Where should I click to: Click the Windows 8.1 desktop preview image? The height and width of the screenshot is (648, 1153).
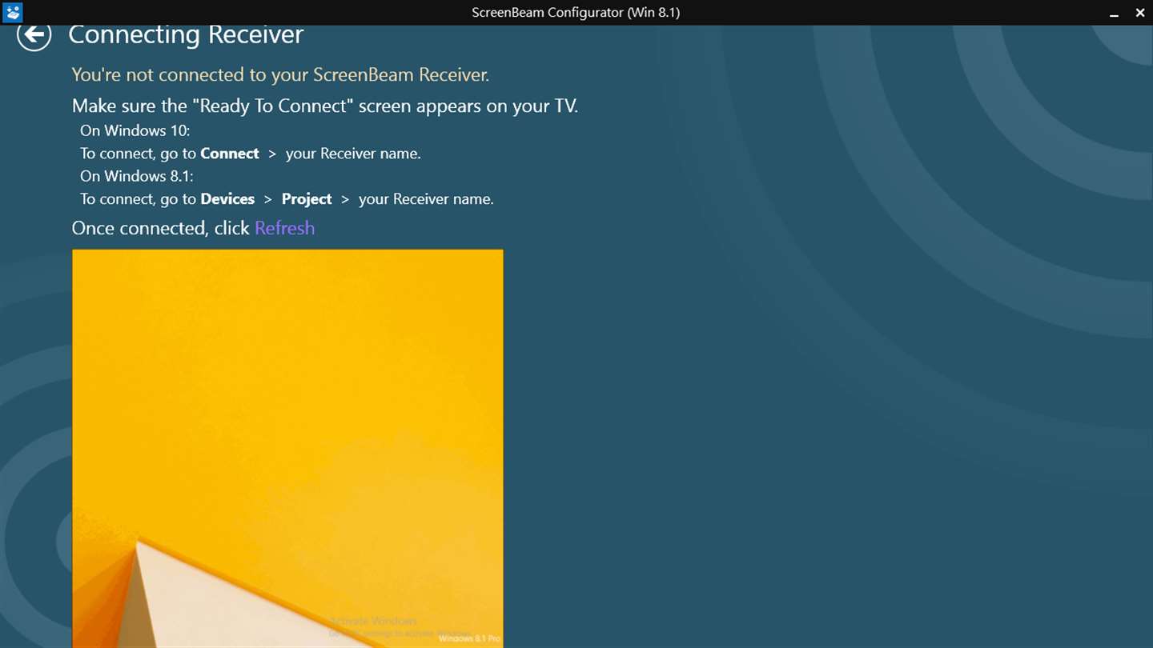[x=287, y=449]
